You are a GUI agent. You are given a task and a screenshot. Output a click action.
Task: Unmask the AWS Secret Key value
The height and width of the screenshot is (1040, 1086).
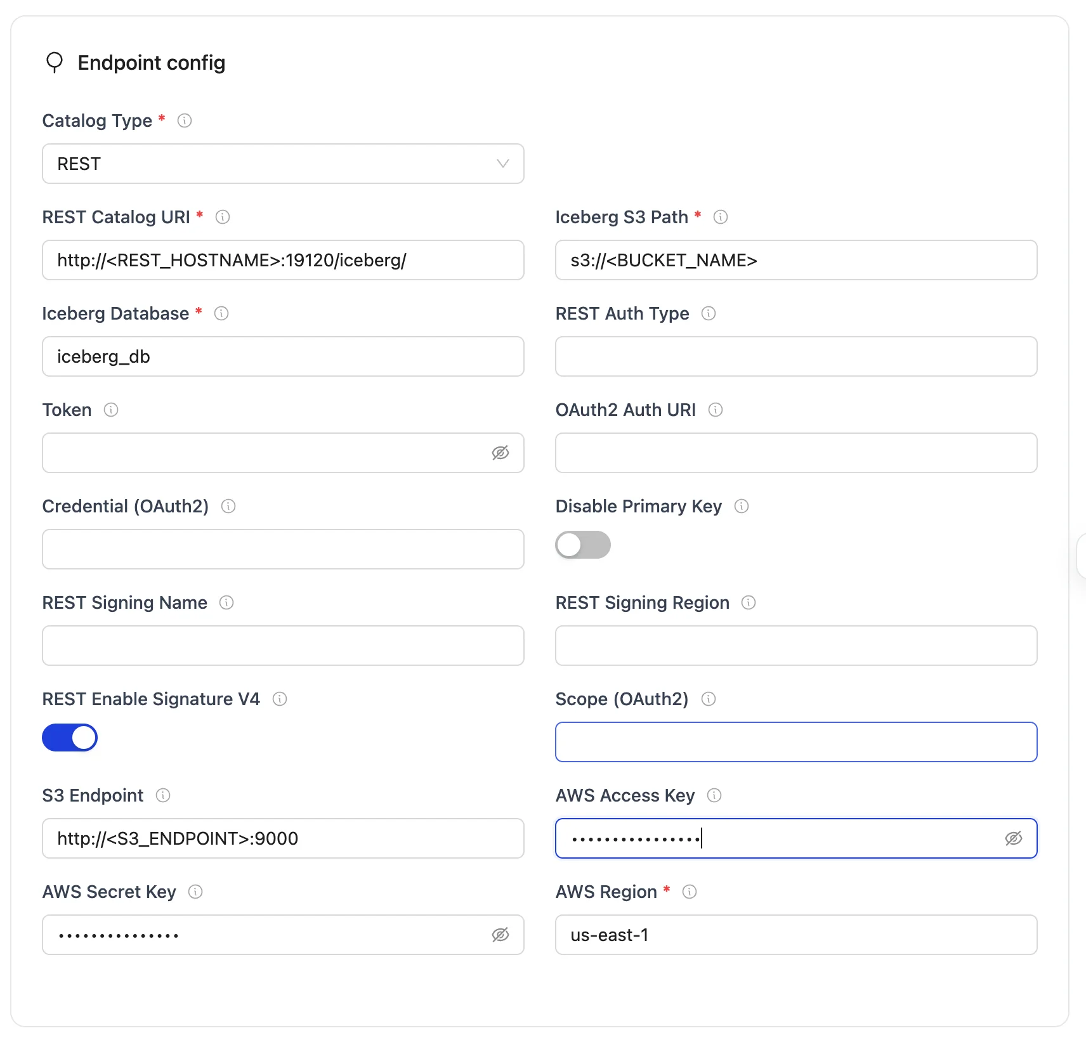[500, 935]
